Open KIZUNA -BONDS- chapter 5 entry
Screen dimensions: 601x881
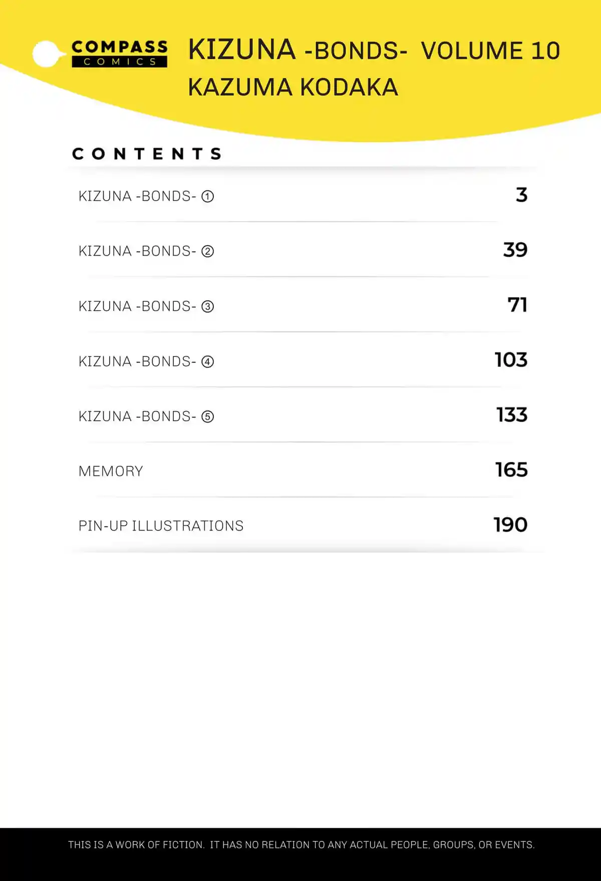(303, 416)
